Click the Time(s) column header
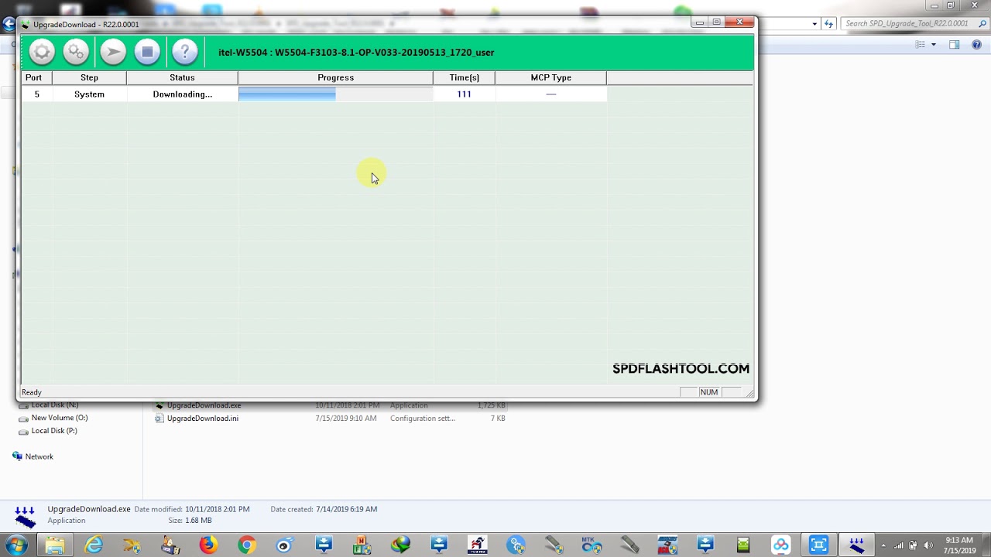The image size is (991, 557). 464,77
